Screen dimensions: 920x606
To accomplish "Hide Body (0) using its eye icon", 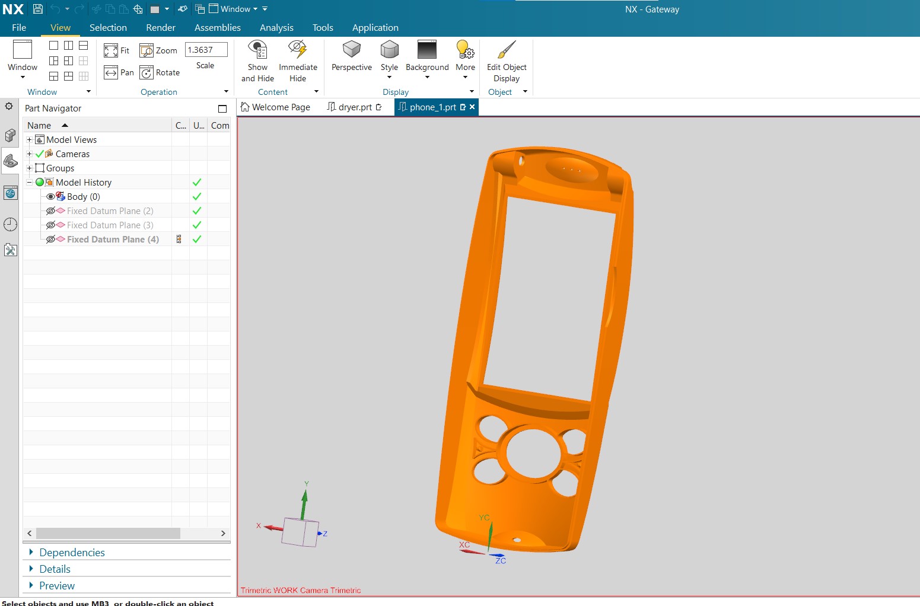I will 50,196.
